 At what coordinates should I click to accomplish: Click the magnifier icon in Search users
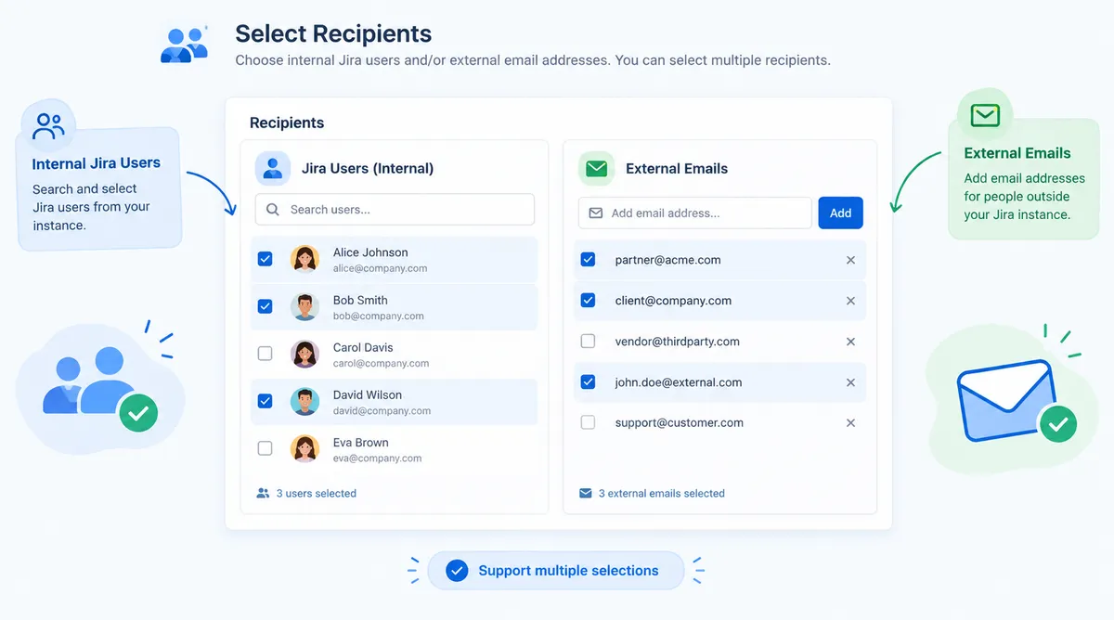click(273, 210)
